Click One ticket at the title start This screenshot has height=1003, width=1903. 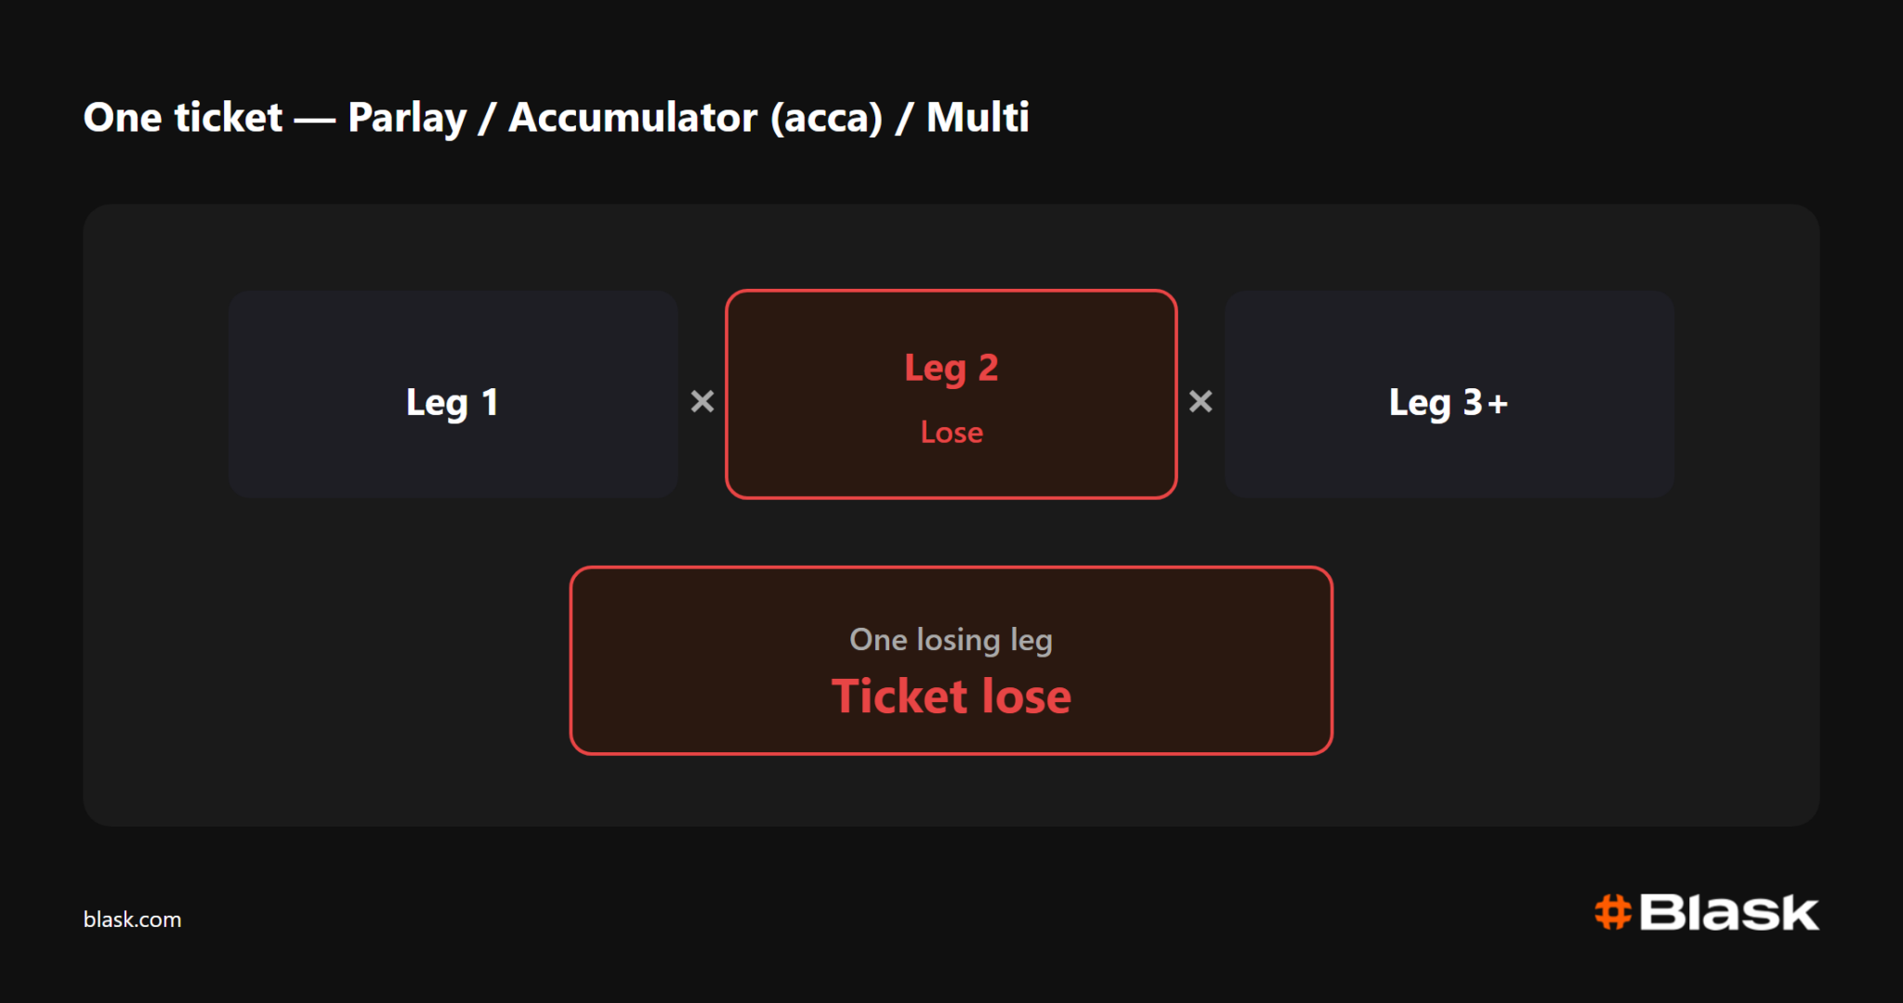(183, 117)
